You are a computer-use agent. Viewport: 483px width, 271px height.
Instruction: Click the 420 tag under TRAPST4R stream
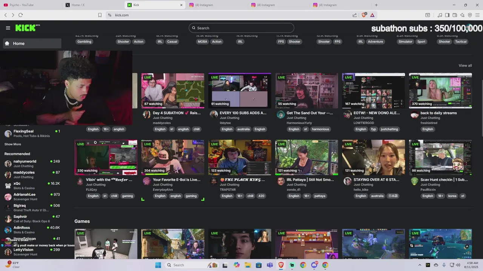tap(261, 196)
